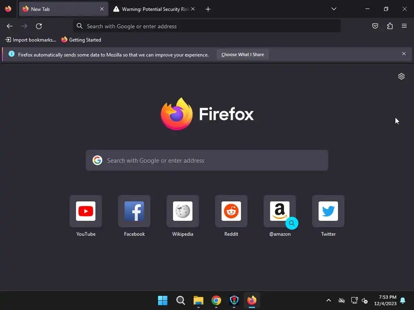Click the muted volume tray icon

tap(365, 300)
